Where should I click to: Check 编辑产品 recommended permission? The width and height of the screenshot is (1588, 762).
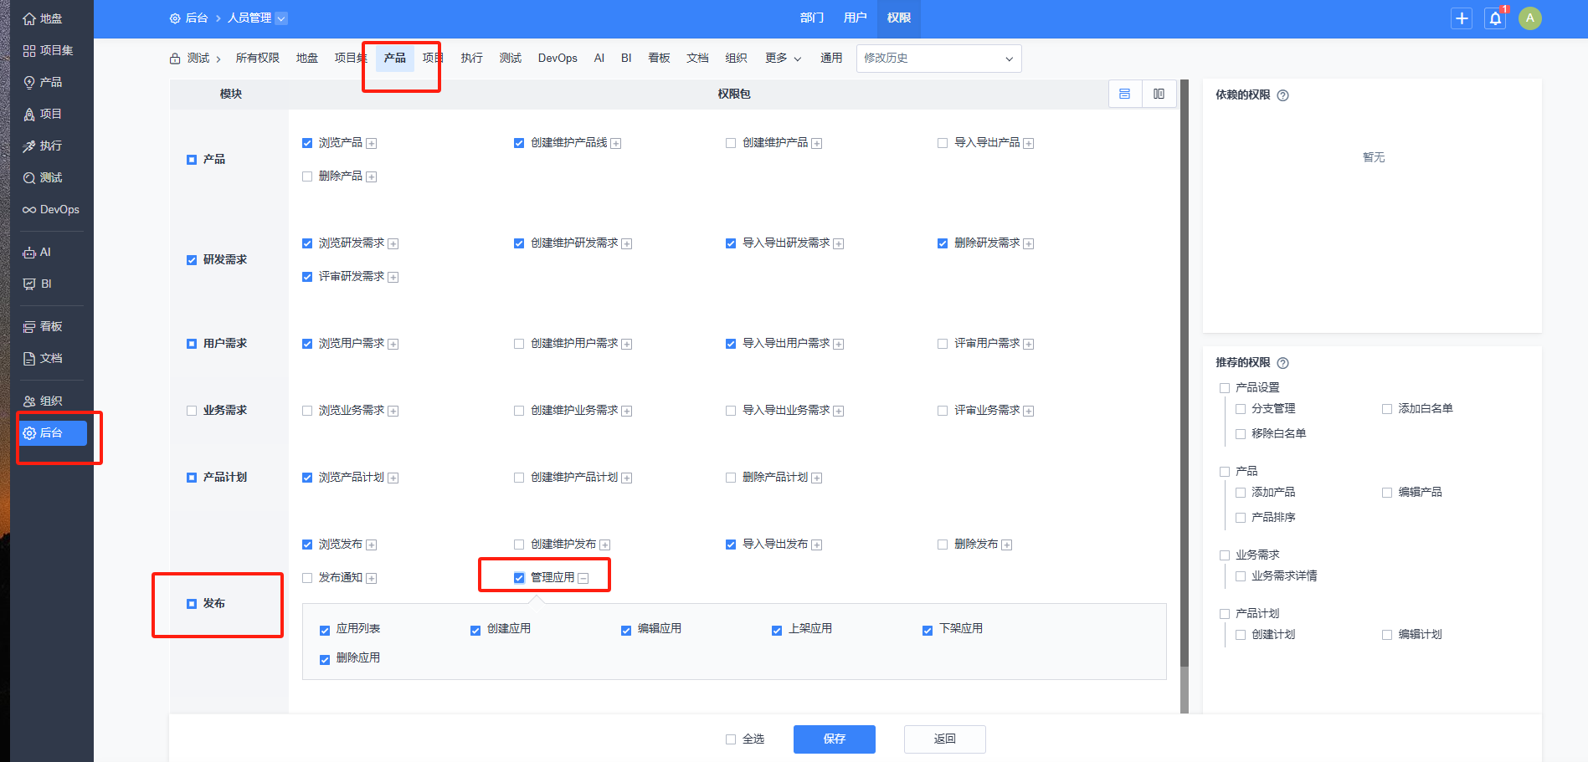tap(1387, 493)
